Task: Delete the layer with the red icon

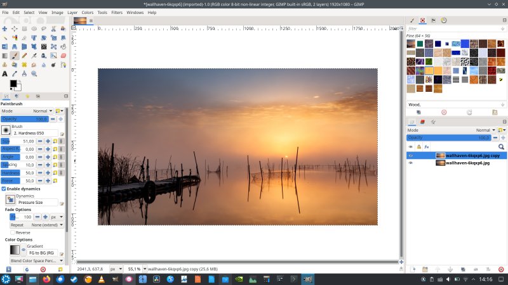Action: (501, 269)
